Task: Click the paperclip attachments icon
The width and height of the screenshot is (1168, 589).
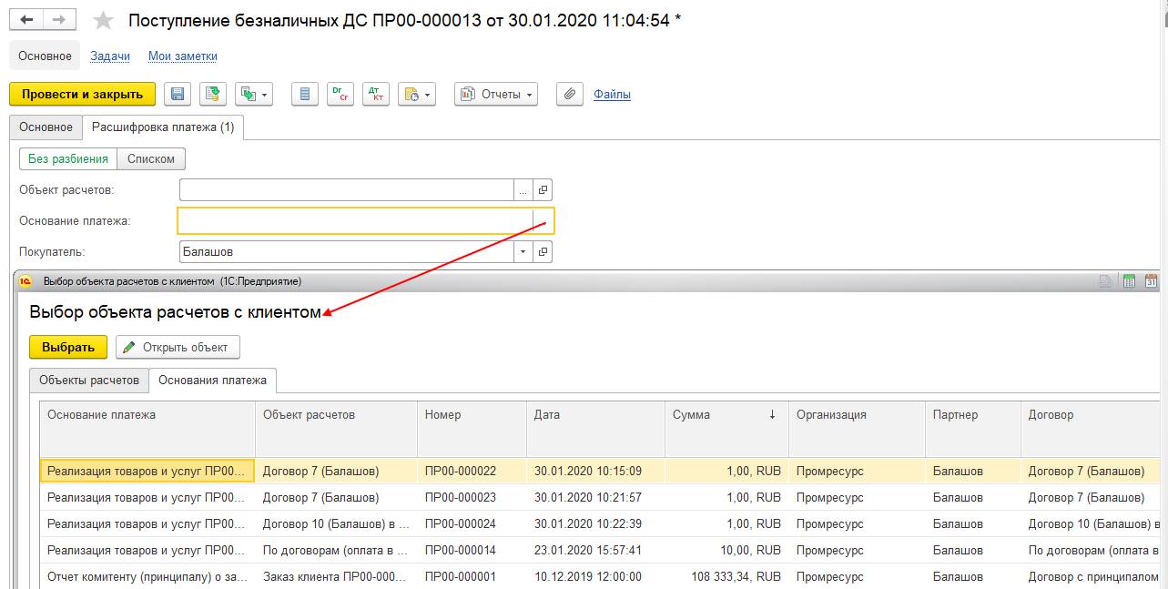Action: click(x=570, y=94)
